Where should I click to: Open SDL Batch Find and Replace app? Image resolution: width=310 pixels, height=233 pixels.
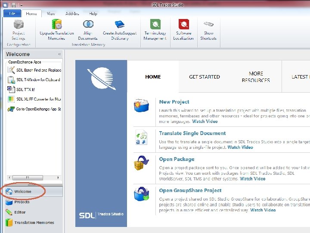[34, 70]
